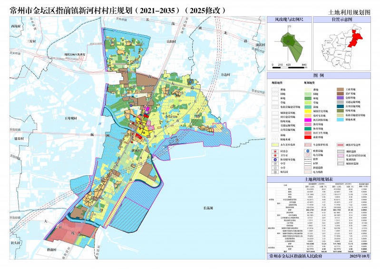The height and width of the screenshot is (269, 380).
Task: Pick the teal-green 体育用地 swatch
Action: [x=308, y=129]
